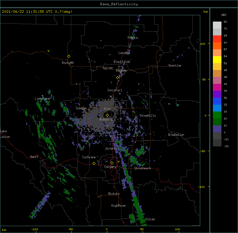Click the light gray 80 dBZ swatch
The image size is (238, 233).
pyautogui.click(x=217, y=25)
